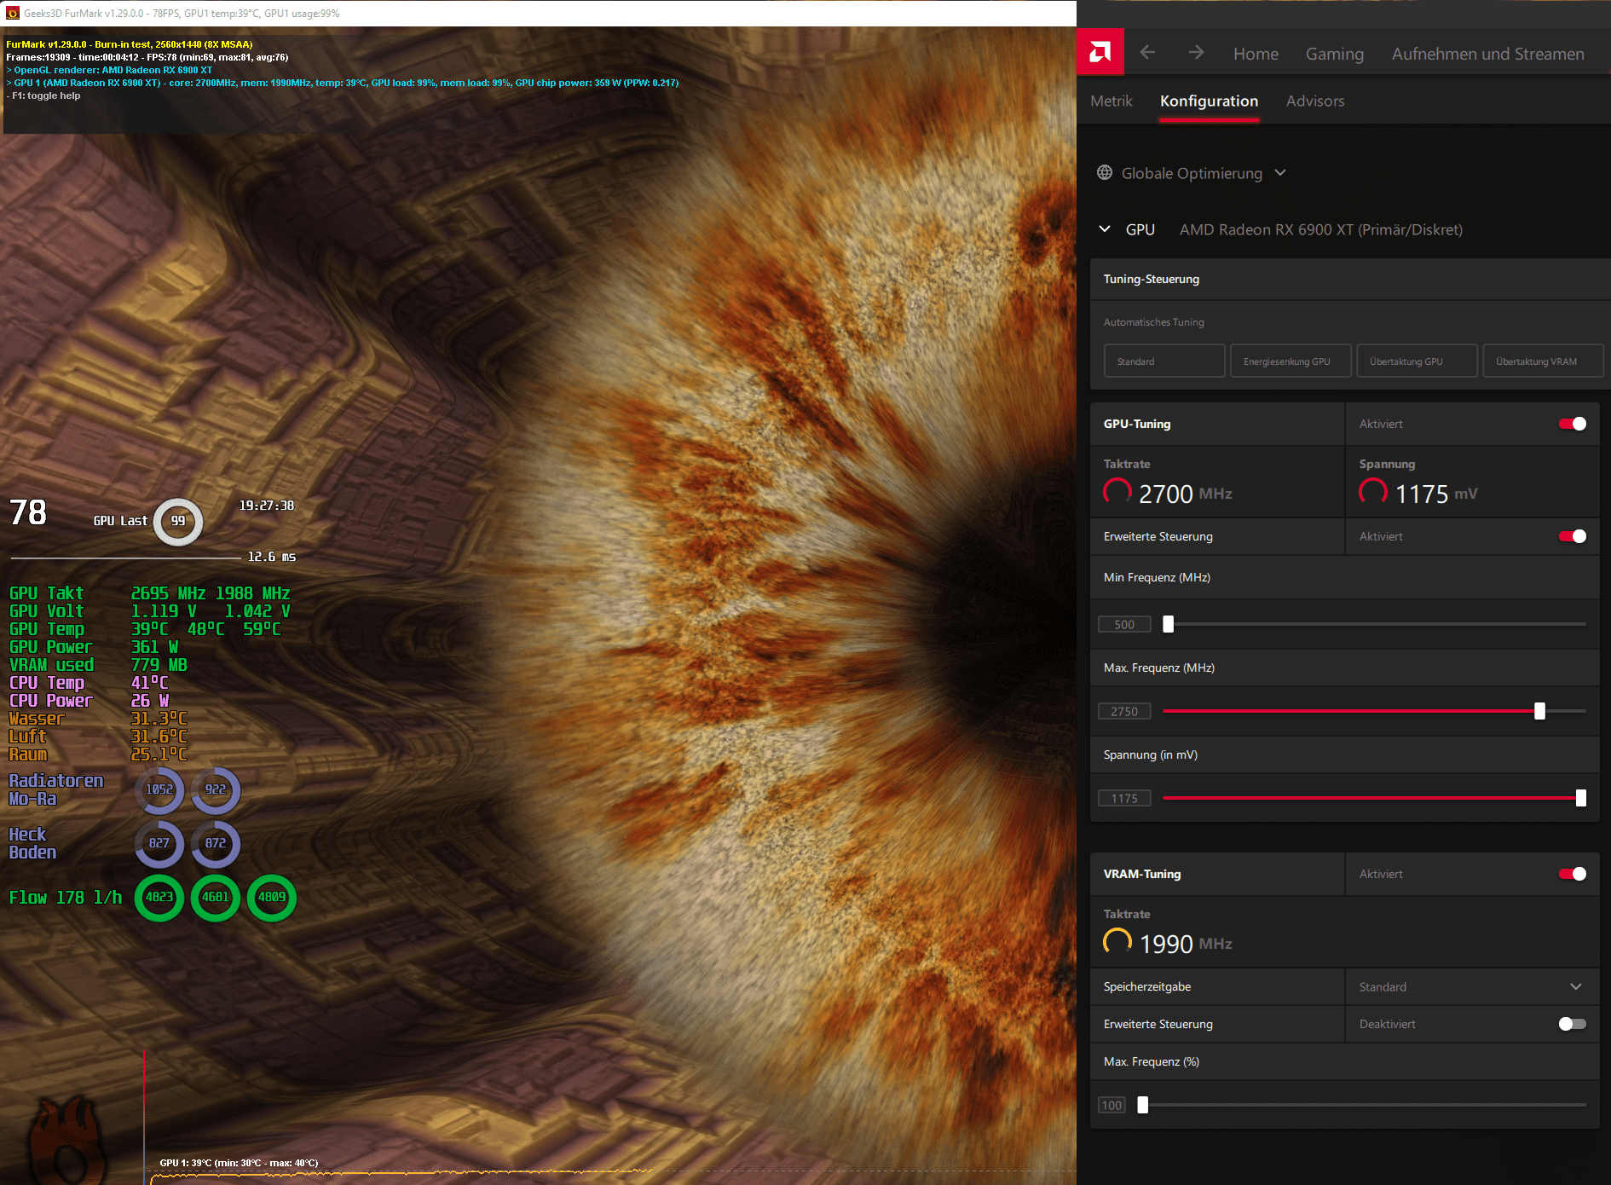The width and height of the screenshot is (1611, 1185).
Task: Click the F1: toggle help text in FurMark
Action: click(x=43, y=95)
